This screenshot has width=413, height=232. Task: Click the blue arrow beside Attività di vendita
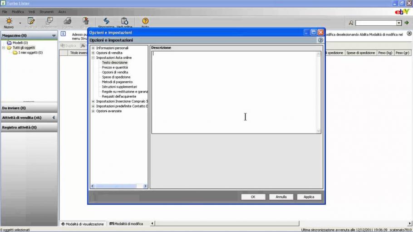click(54, 118)
